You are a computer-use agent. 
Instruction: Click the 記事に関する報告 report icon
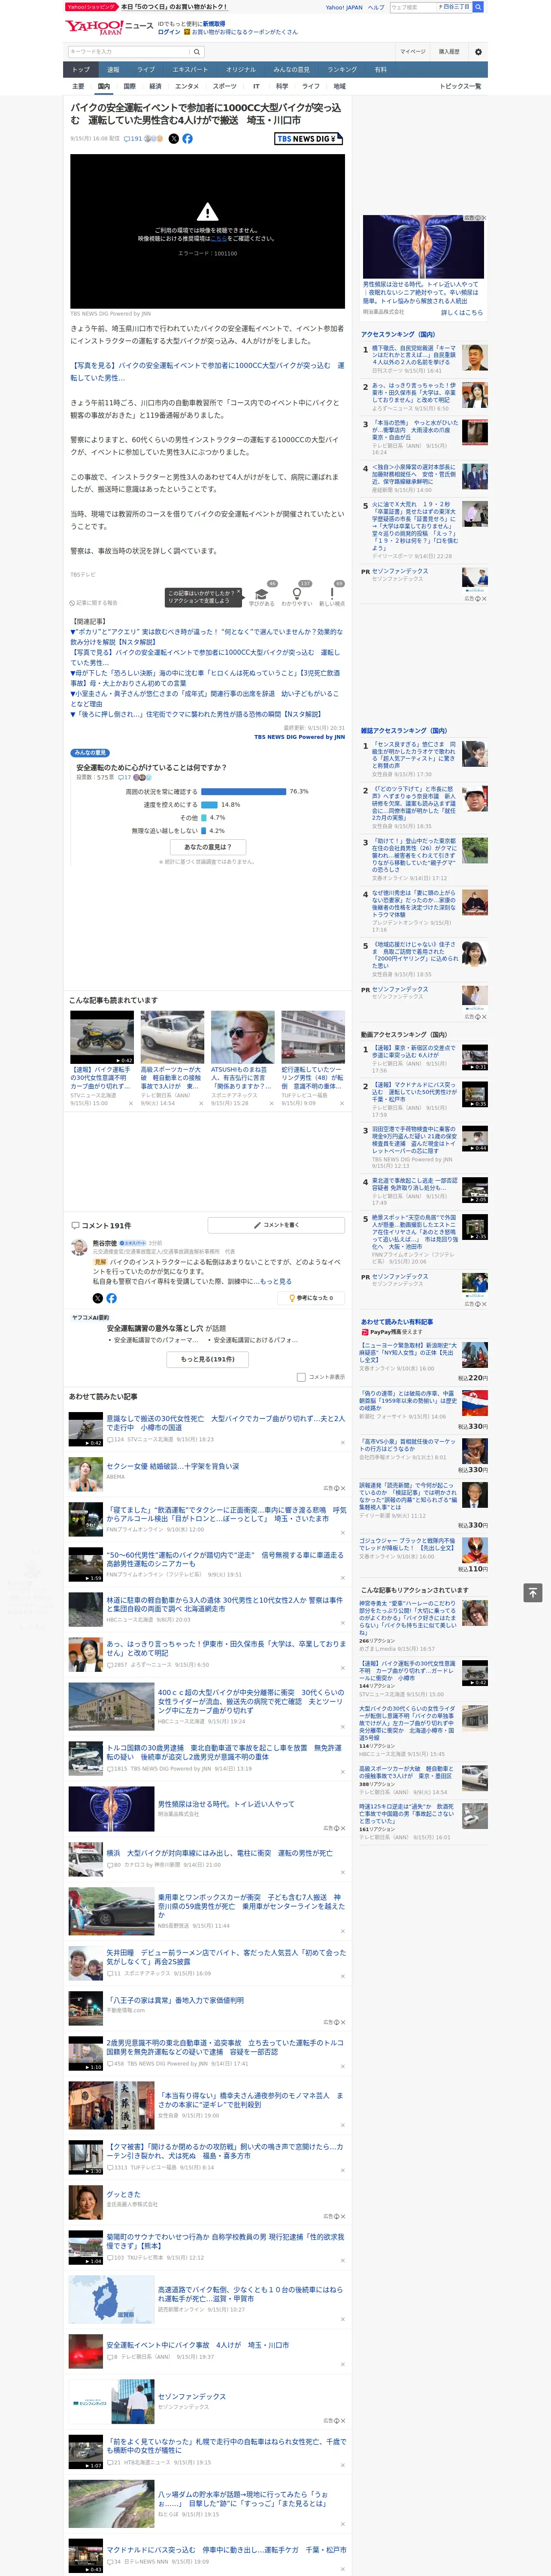pos(94,603)
